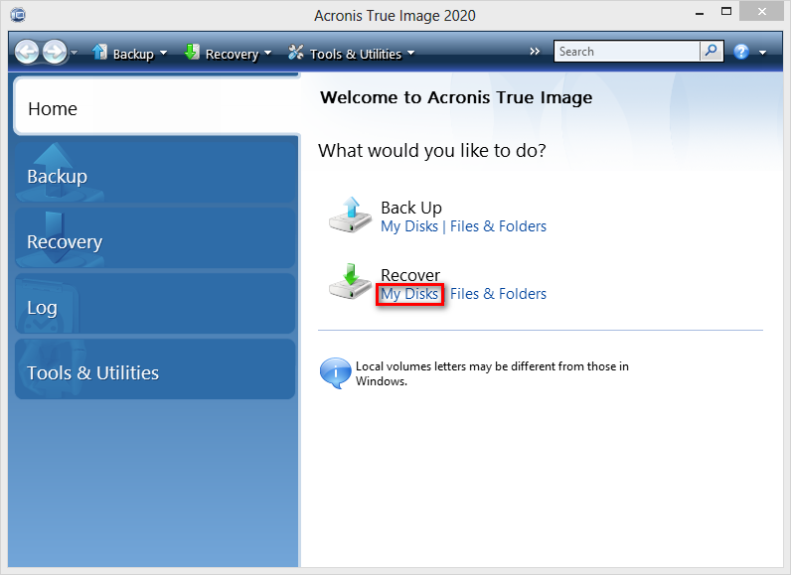Open Help via the question mark icon
This screenshot has height=575, width=791.
click(x=740, y=52)
